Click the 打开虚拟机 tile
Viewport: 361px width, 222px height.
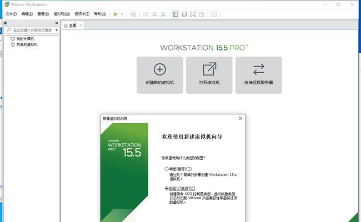[209, 75]
